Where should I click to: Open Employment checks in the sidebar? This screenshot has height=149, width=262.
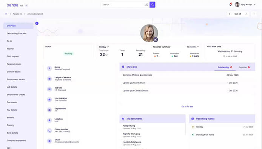point(16,95)
